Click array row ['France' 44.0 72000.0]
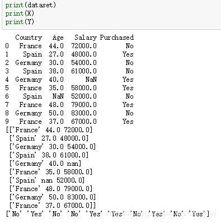Viewport: 221px width, 223px height. pyautogui.click(x=49, y=130)
